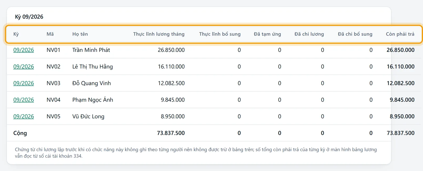Open the 09/2026 link in Đỗ Quang Vinh's row
This screenshot has width=423, height=171.
pos(24,83)
